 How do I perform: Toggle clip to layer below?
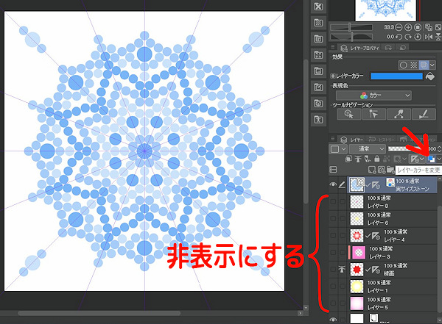pos(348,159)
